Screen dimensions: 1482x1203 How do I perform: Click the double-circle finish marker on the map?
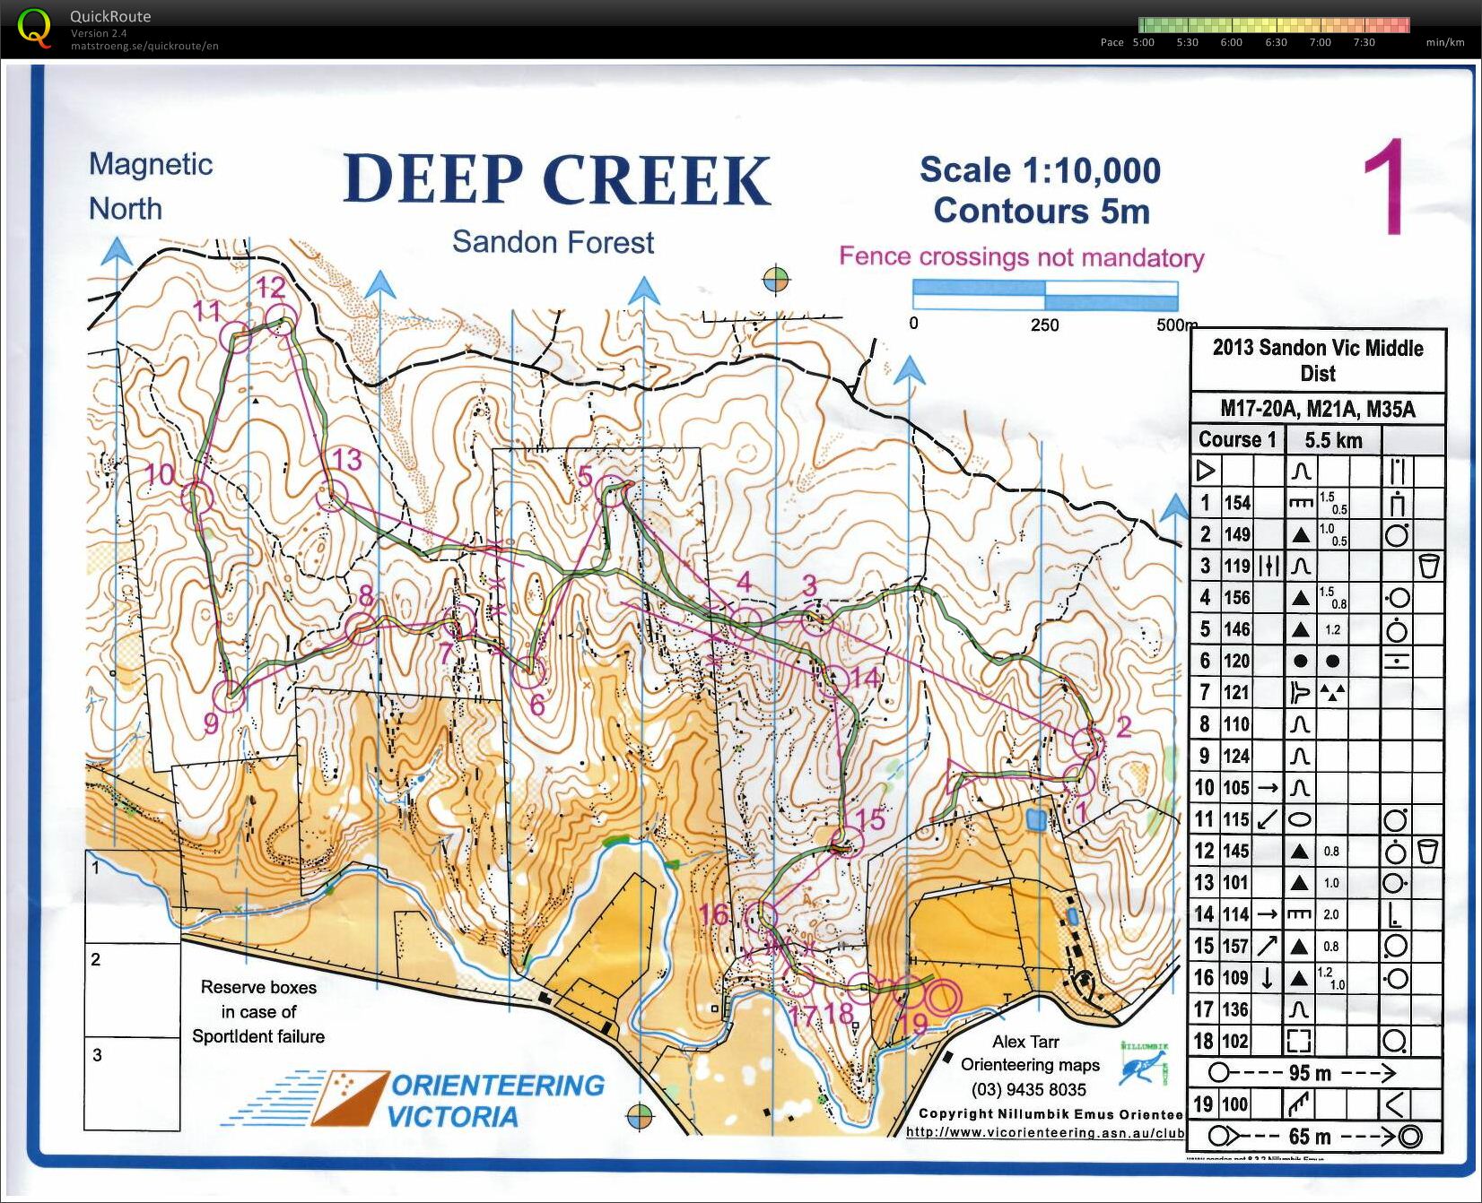point(942,997)
